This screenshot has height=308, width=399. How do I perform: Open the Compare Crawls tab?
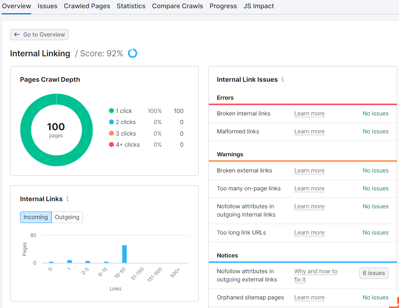pyautogui.click(x=177, y=6)
